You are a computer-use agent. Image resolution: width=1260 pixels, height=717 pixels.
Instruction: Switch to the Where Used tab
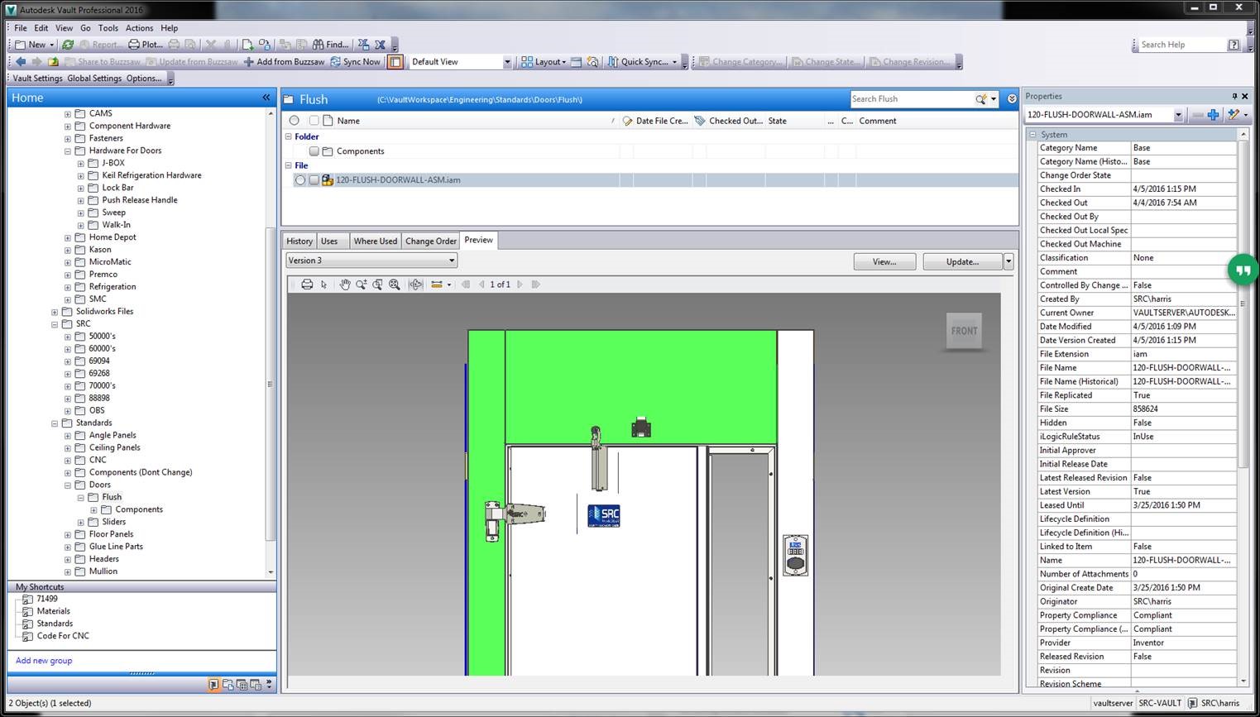[375, 240]
